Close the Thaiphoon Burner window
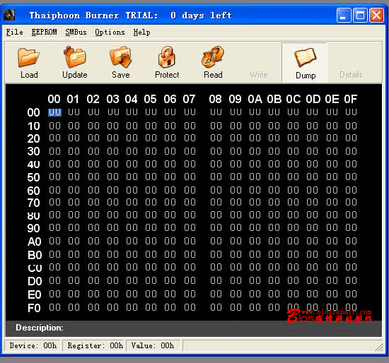The image size is (389, 363). 376,16
